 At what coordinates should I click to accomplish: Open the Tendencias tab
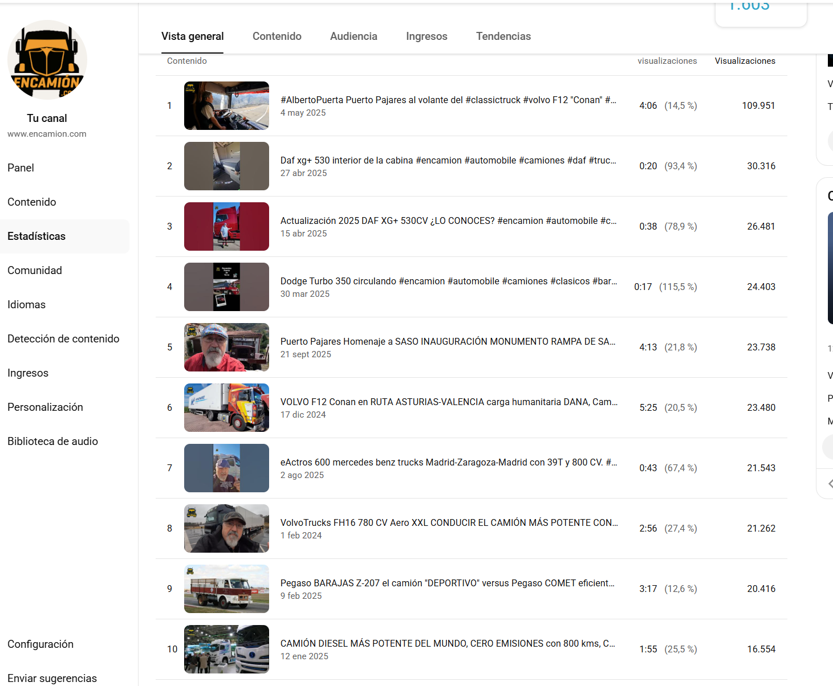point(503,36)
